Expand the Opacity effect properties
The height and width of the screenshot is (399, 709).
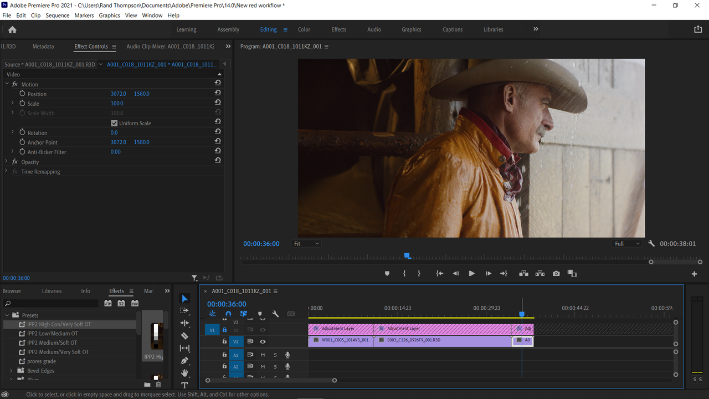[7, 162]
